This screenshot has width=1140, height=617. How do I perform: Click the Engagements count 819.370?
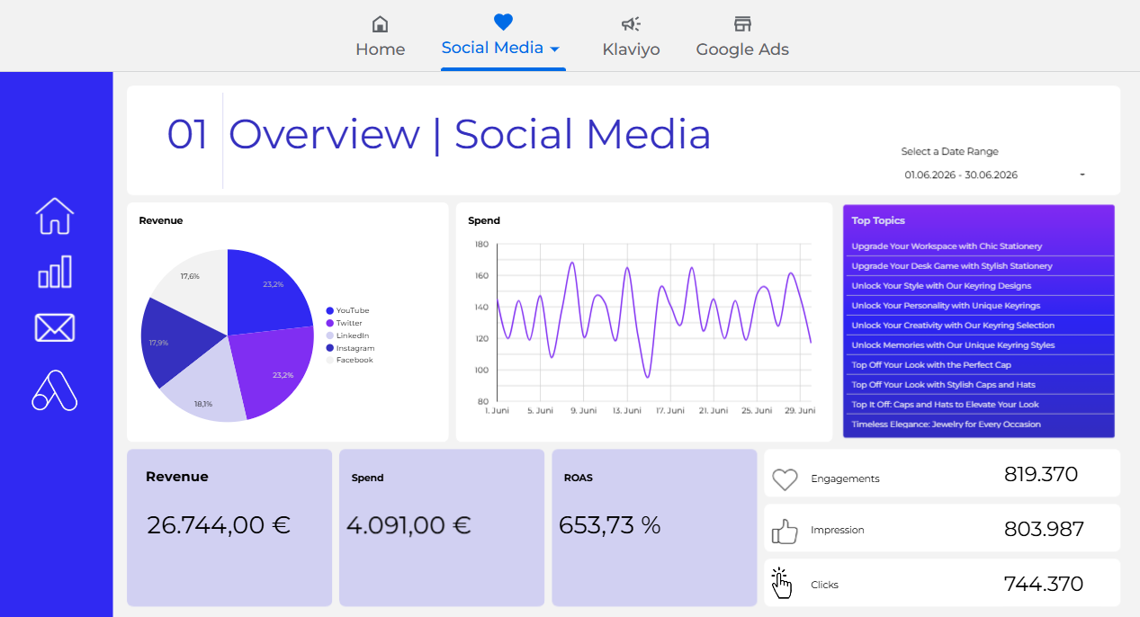click(x=1041, y=474)
